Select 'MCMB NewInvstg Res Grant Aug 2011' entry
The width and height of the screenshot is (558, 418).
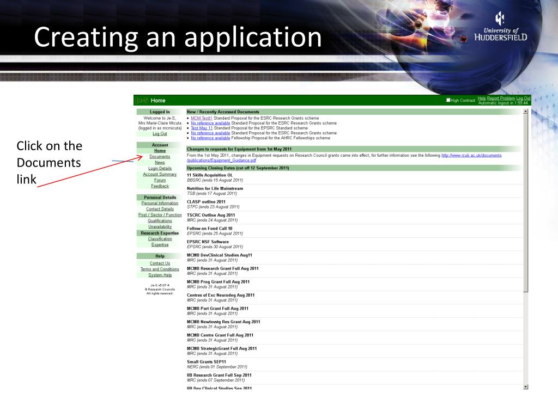223,322
